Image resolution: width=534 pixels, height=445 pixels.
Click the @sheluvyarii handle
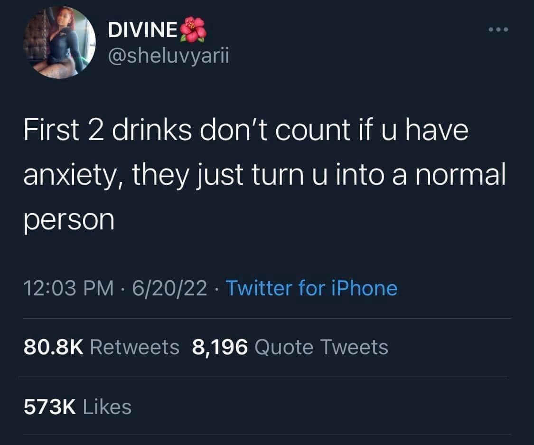coord(169,55)
